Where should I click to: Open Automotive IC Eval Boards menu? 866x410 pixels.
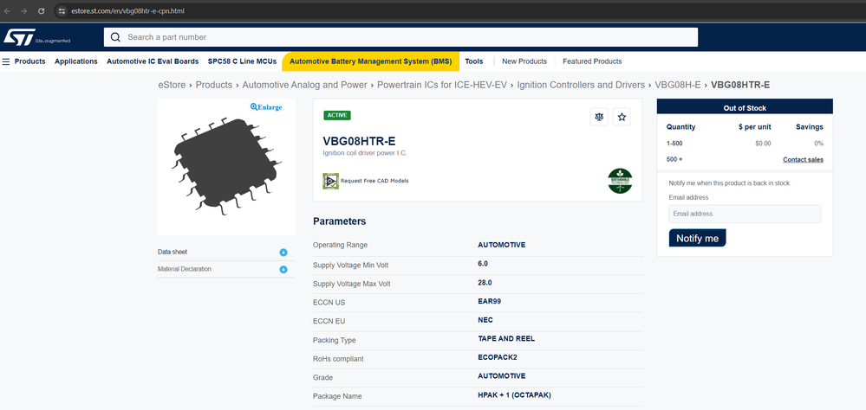point(153,61)
